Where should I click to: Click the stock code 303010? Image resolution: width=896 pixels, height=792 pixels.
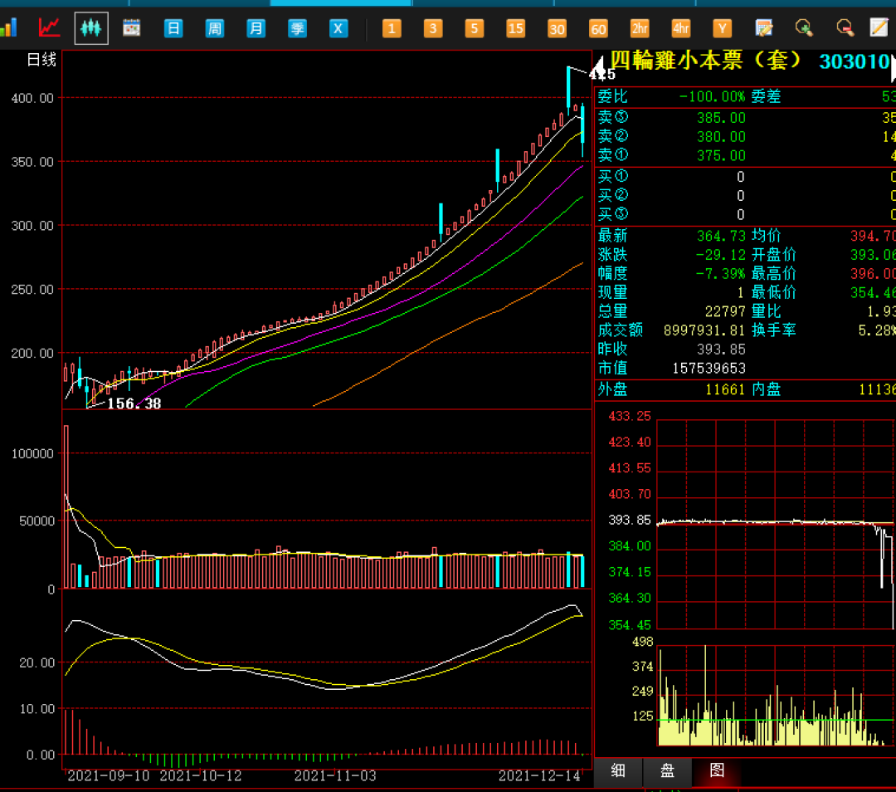855,61
